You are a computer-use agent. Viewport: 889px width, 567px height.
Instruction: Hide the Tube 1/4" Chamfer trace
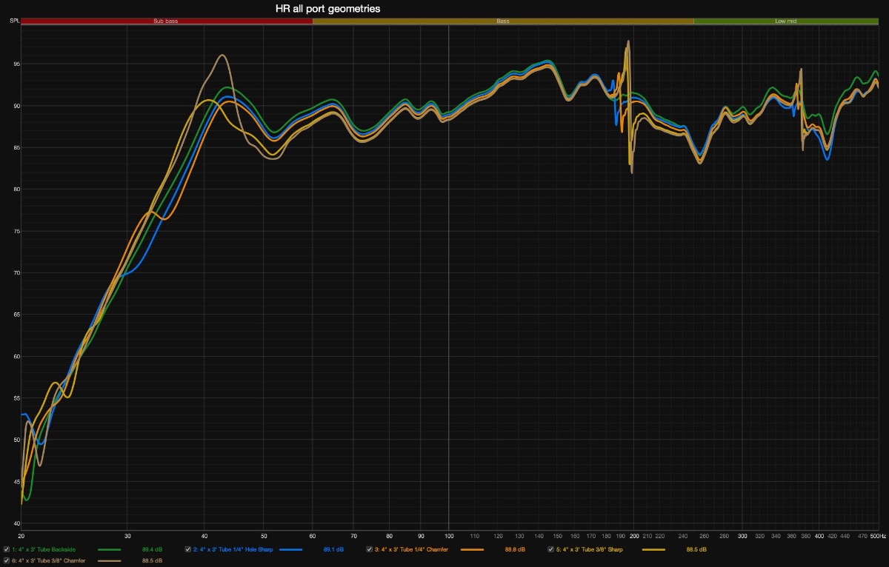(x=370, y=549)
